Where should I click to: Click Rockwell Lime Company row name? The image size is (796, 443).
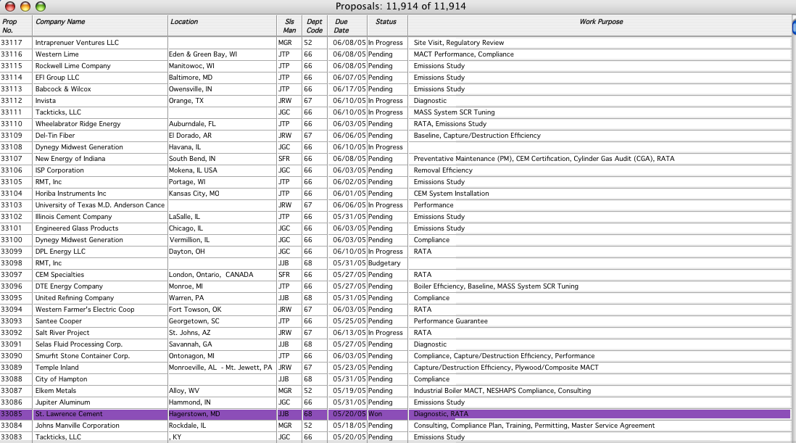(72, 66)
